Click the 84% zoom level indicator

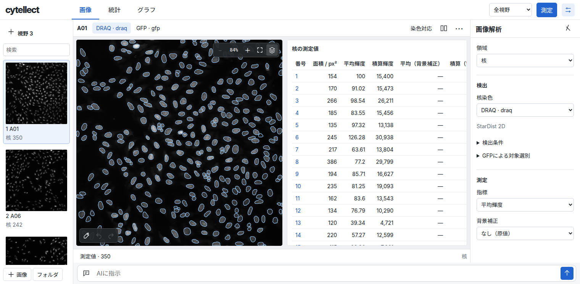click(x=234, y=50)
